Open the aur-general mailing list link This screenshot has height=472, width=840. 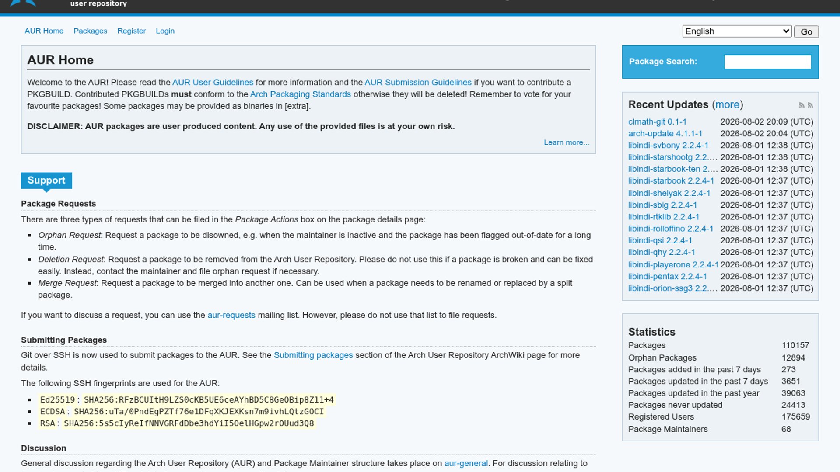pyautogui.click(x=466, y=463)
